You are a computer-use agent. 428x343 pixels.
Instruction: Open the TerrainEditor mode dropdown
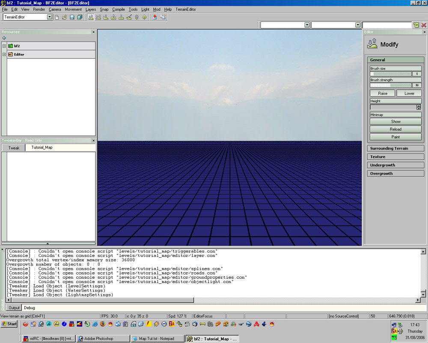pos(50,17)
